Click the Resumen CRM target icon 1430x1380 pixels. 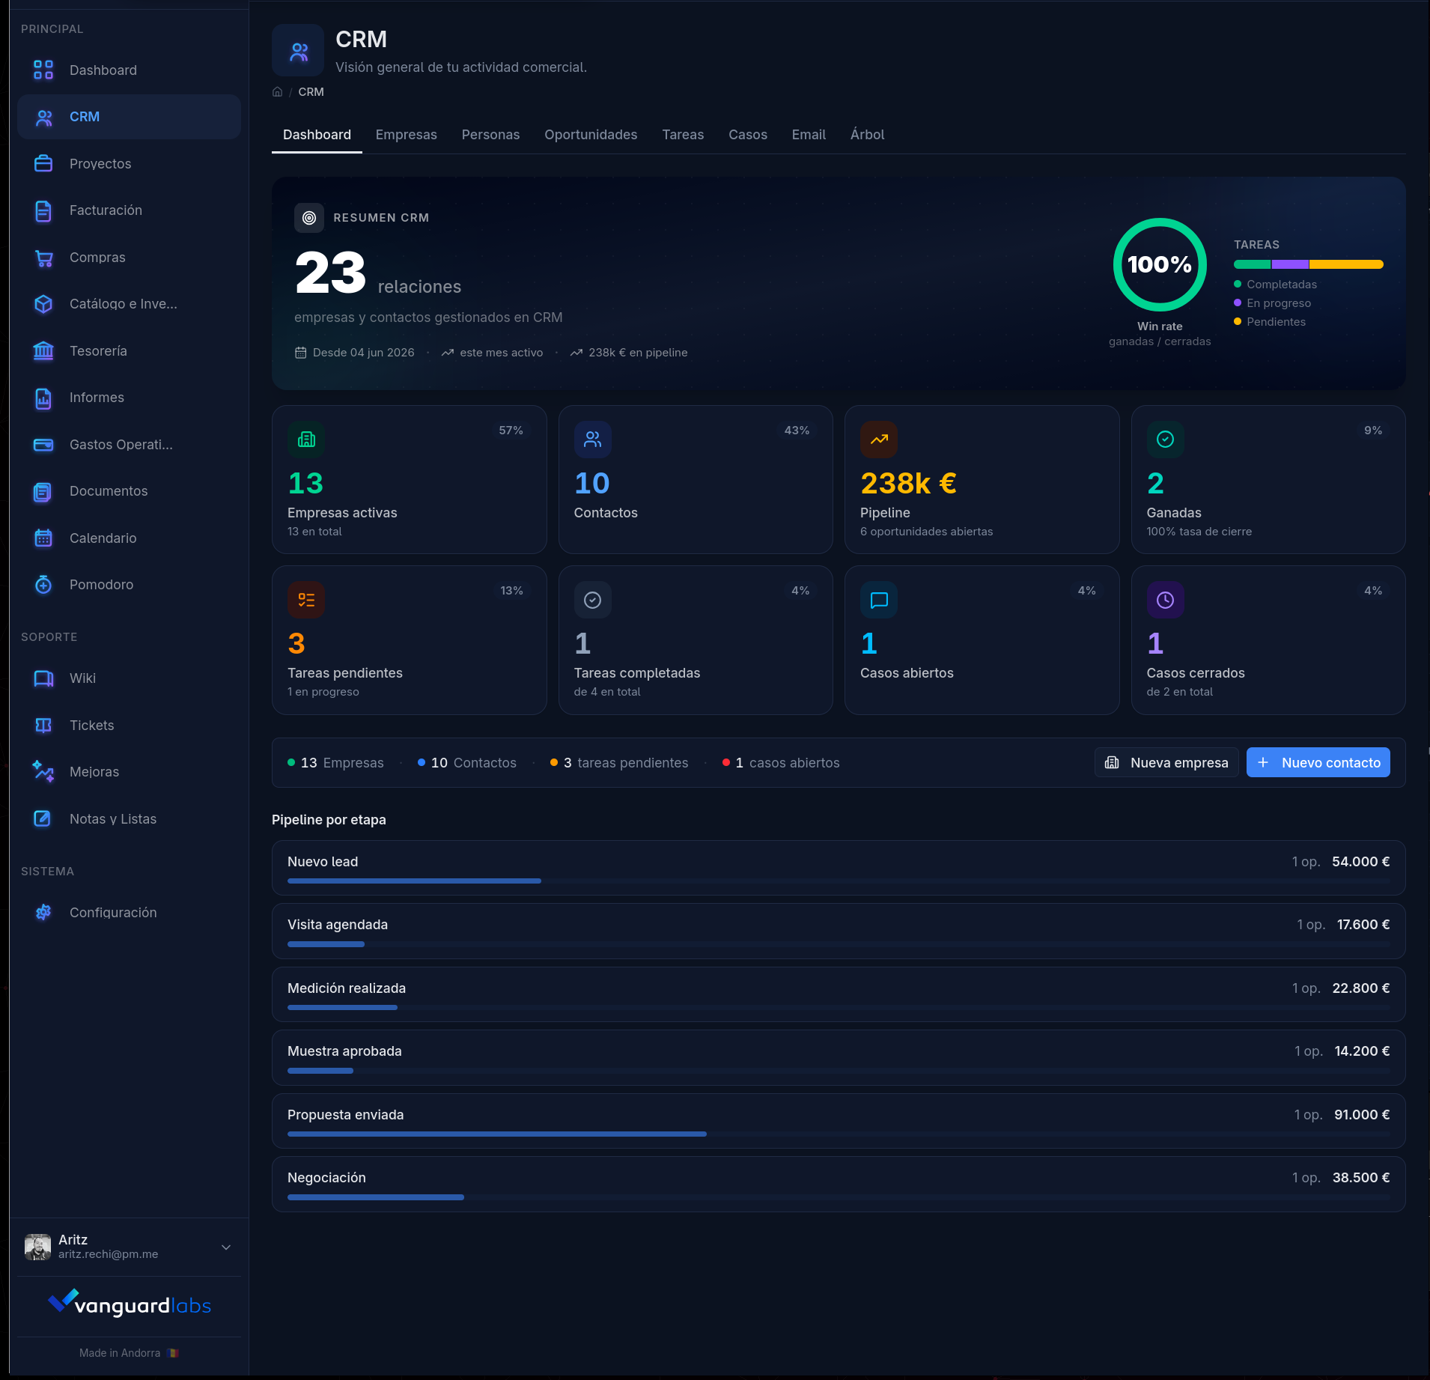(309, 218)
